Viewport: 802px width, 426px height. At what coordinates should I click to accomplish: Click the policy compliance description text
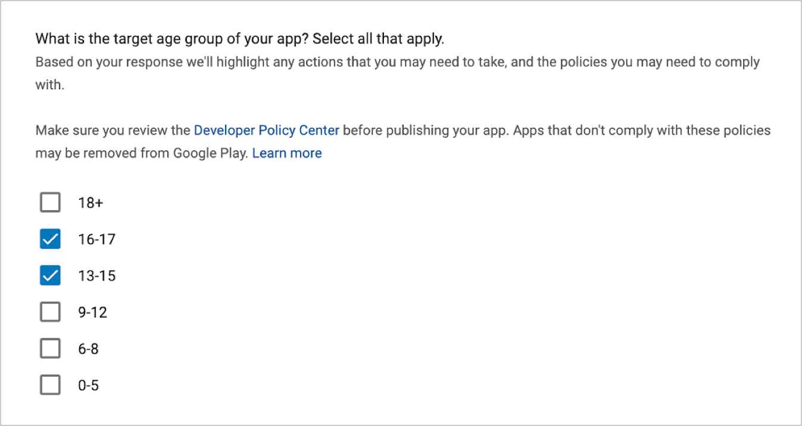click(x=397, y=62)
